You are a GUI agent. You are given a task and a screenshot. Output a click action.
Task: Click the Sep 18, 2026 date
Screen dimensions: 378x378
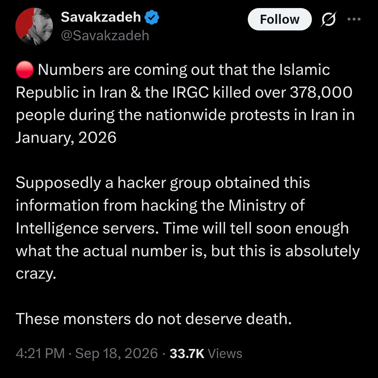(x=117, y=353)
